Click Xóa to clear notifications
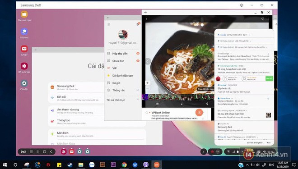 (x=269, y=142)
